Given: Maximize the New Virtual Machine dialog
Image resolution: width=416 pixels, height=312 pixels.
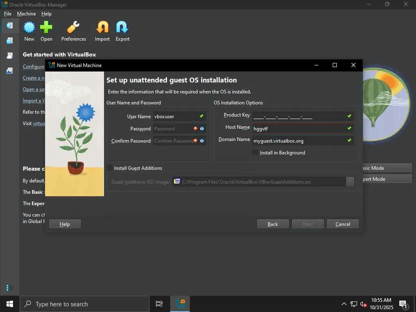Looking at the screenshot, I should pyautogui.click(x=335, y=65).
